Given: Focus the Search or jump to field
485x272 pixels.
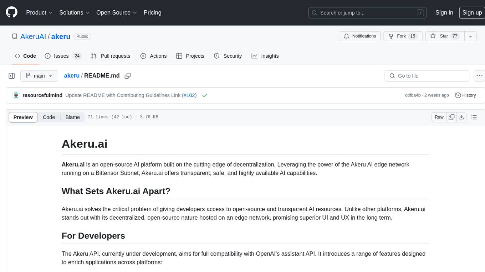Looking at the screenshot, I should click(367, 13).
